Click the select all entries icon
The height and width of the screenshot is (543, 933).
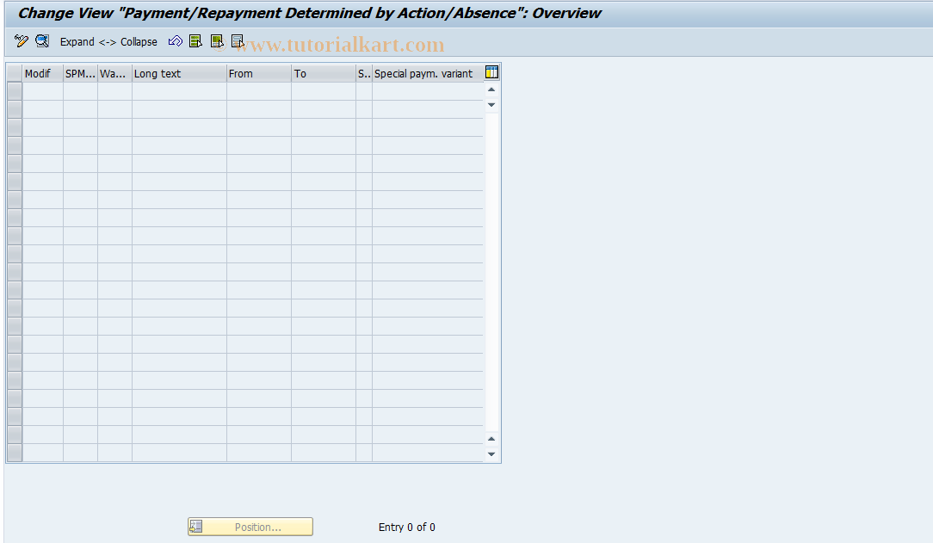pos(195,41)
